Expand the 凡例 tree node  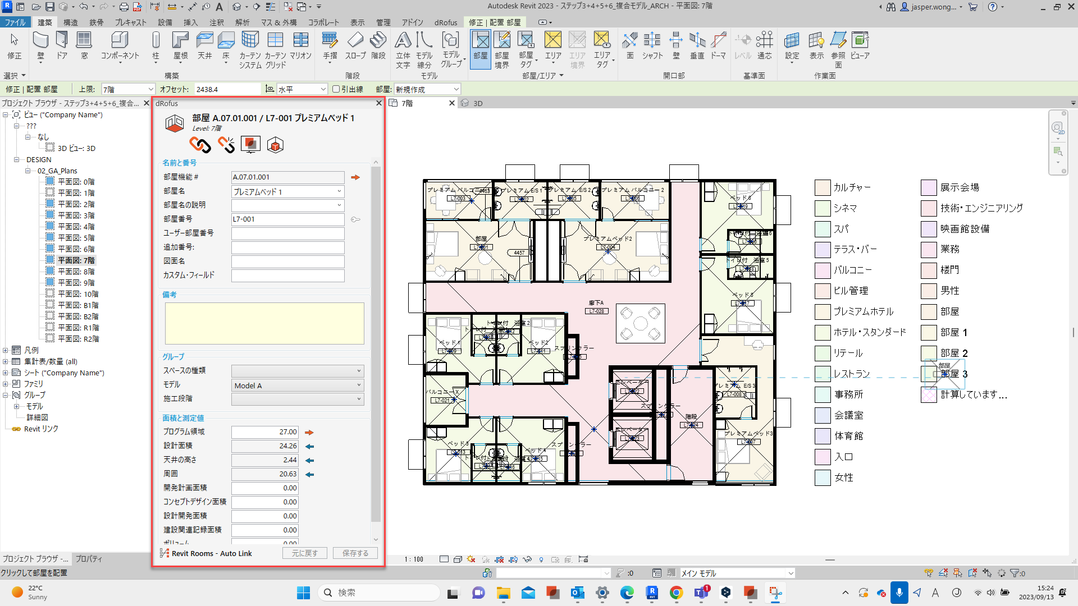tap(6, 350)
